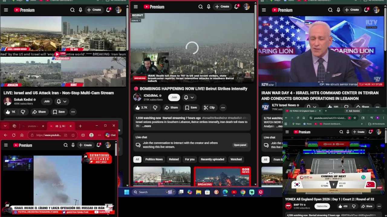Open Windows Start menu
The width and height of the screenshot is (387, 217).
pos(127,192)
